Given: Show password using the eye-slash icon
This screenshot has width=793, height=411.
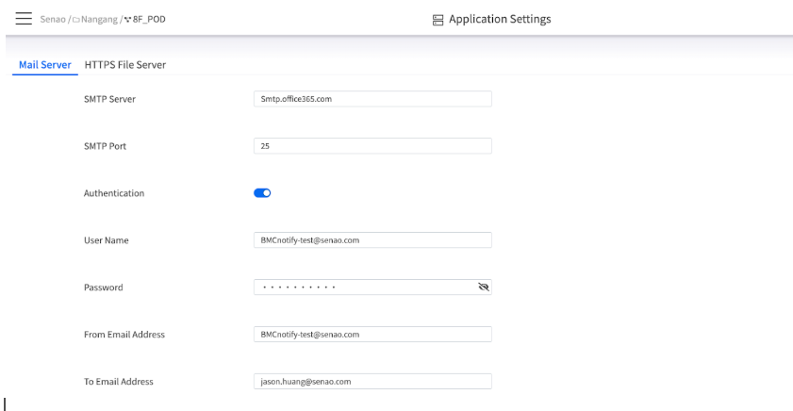Looking at the screenshot, I should click(484, 288).
